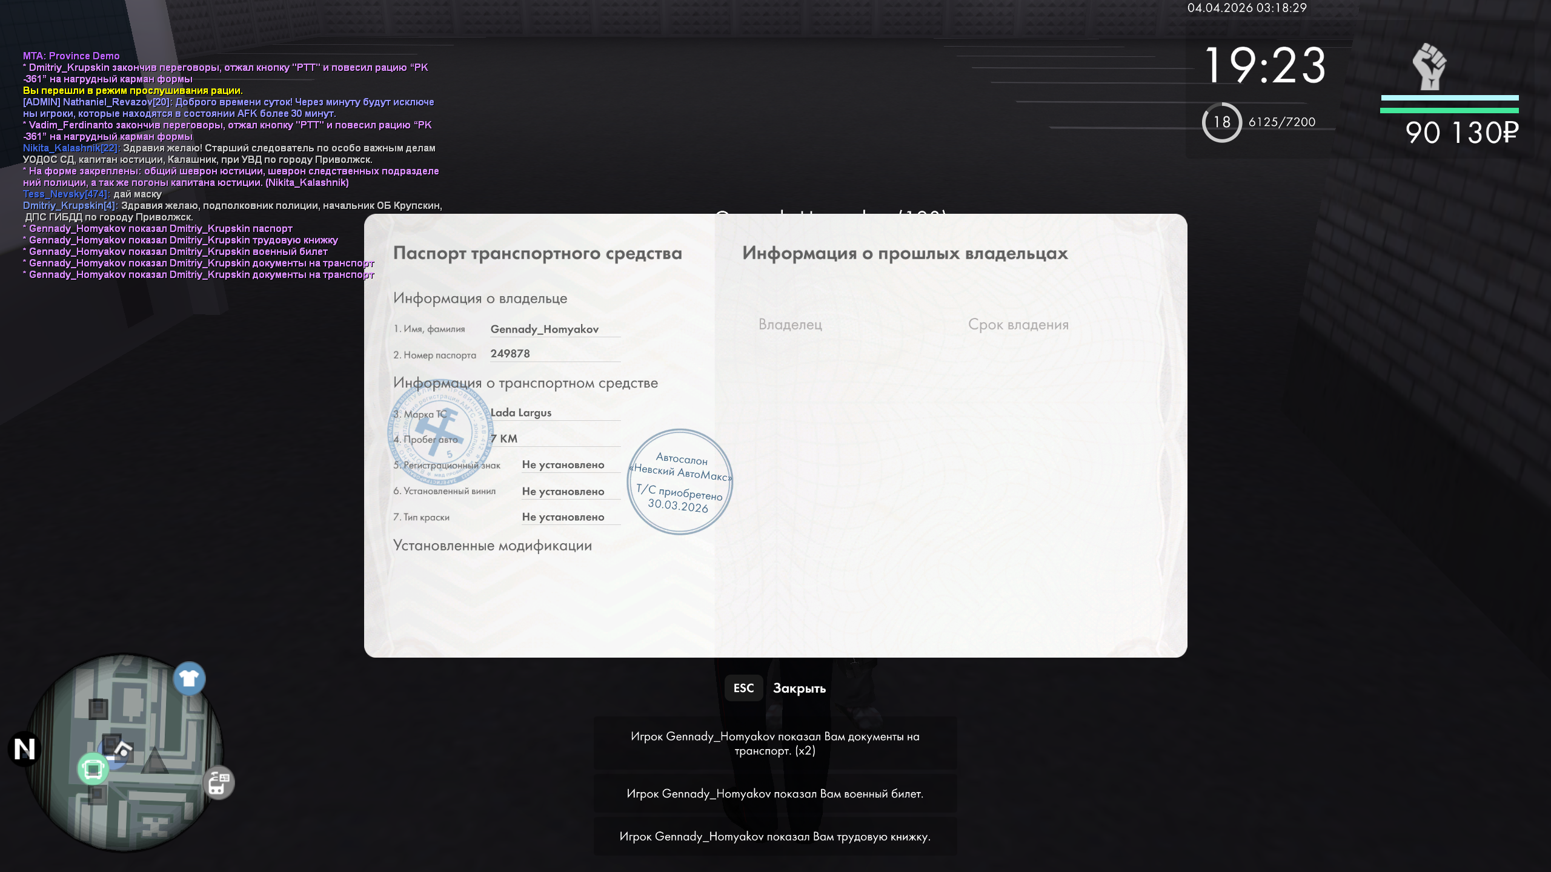1551x872 pixels.
Task: Click the blue clothing store marker on minimap
Action: pyautogui.click(x=189, y=678)
